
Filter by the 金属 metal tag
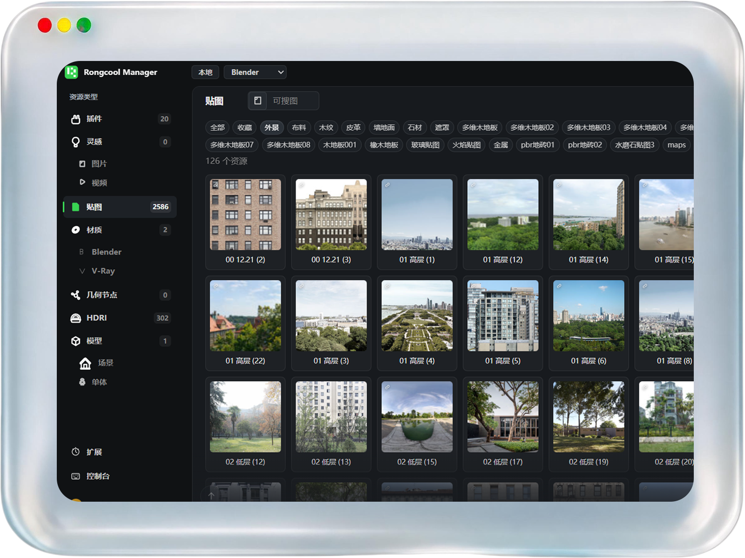pos(501,145)
